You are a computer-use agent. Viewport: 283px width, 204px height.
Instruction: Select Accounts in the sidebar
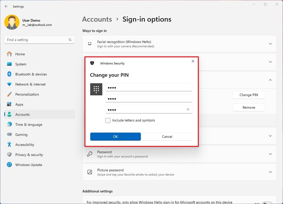tap(22, 114)
